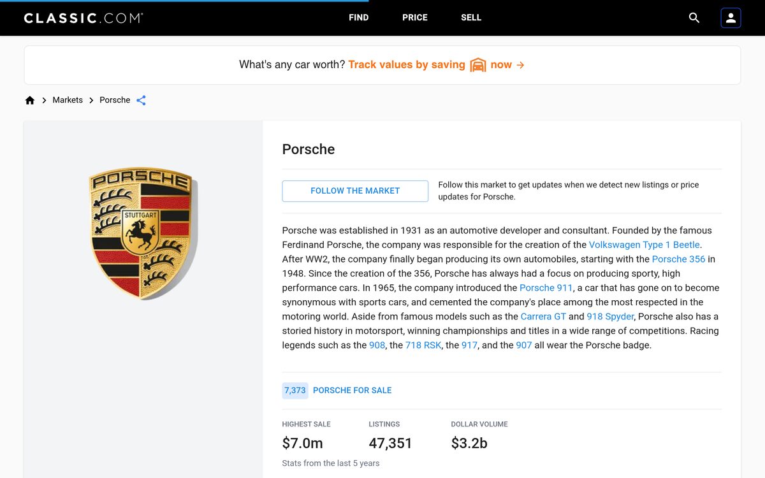765x478 pixels.
Task: Open the search magnifier icon
Action: click(694, 18)
